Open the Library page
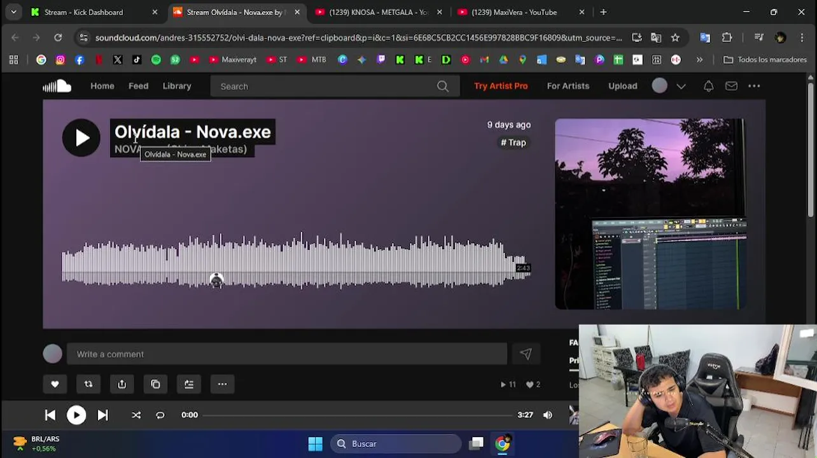The height and width of the screenshot is (458, 817). pos(177,86)
